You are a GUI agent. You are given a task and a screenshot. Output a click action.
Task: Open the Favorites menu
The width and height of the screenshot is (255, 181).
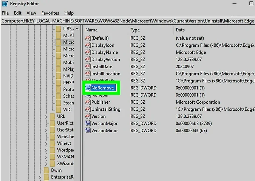pyautogui.click(x=50, y=13)
